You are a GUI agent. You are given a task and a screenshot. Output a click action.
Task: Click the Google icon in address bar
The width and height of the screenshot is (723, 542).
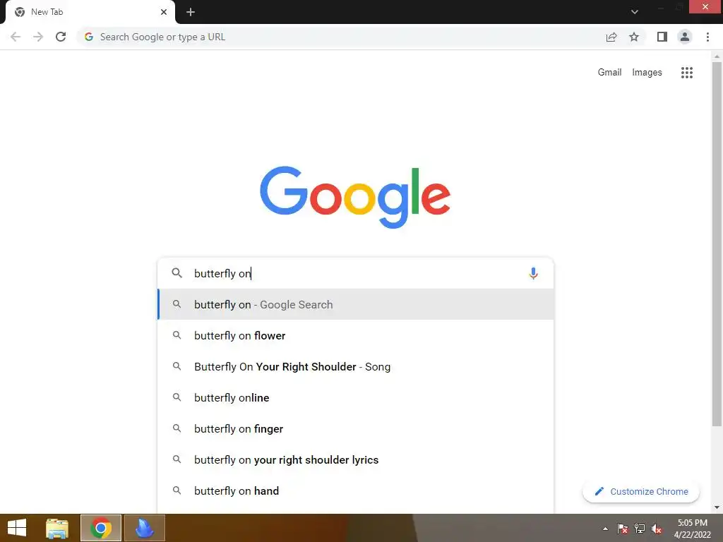[89, 37]
